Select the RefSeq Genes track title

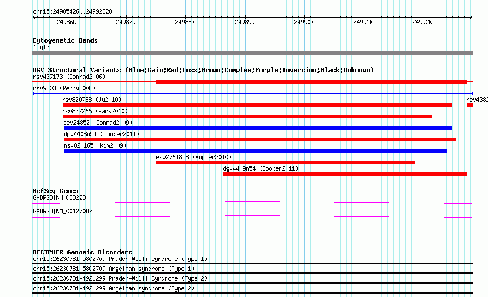55,191
